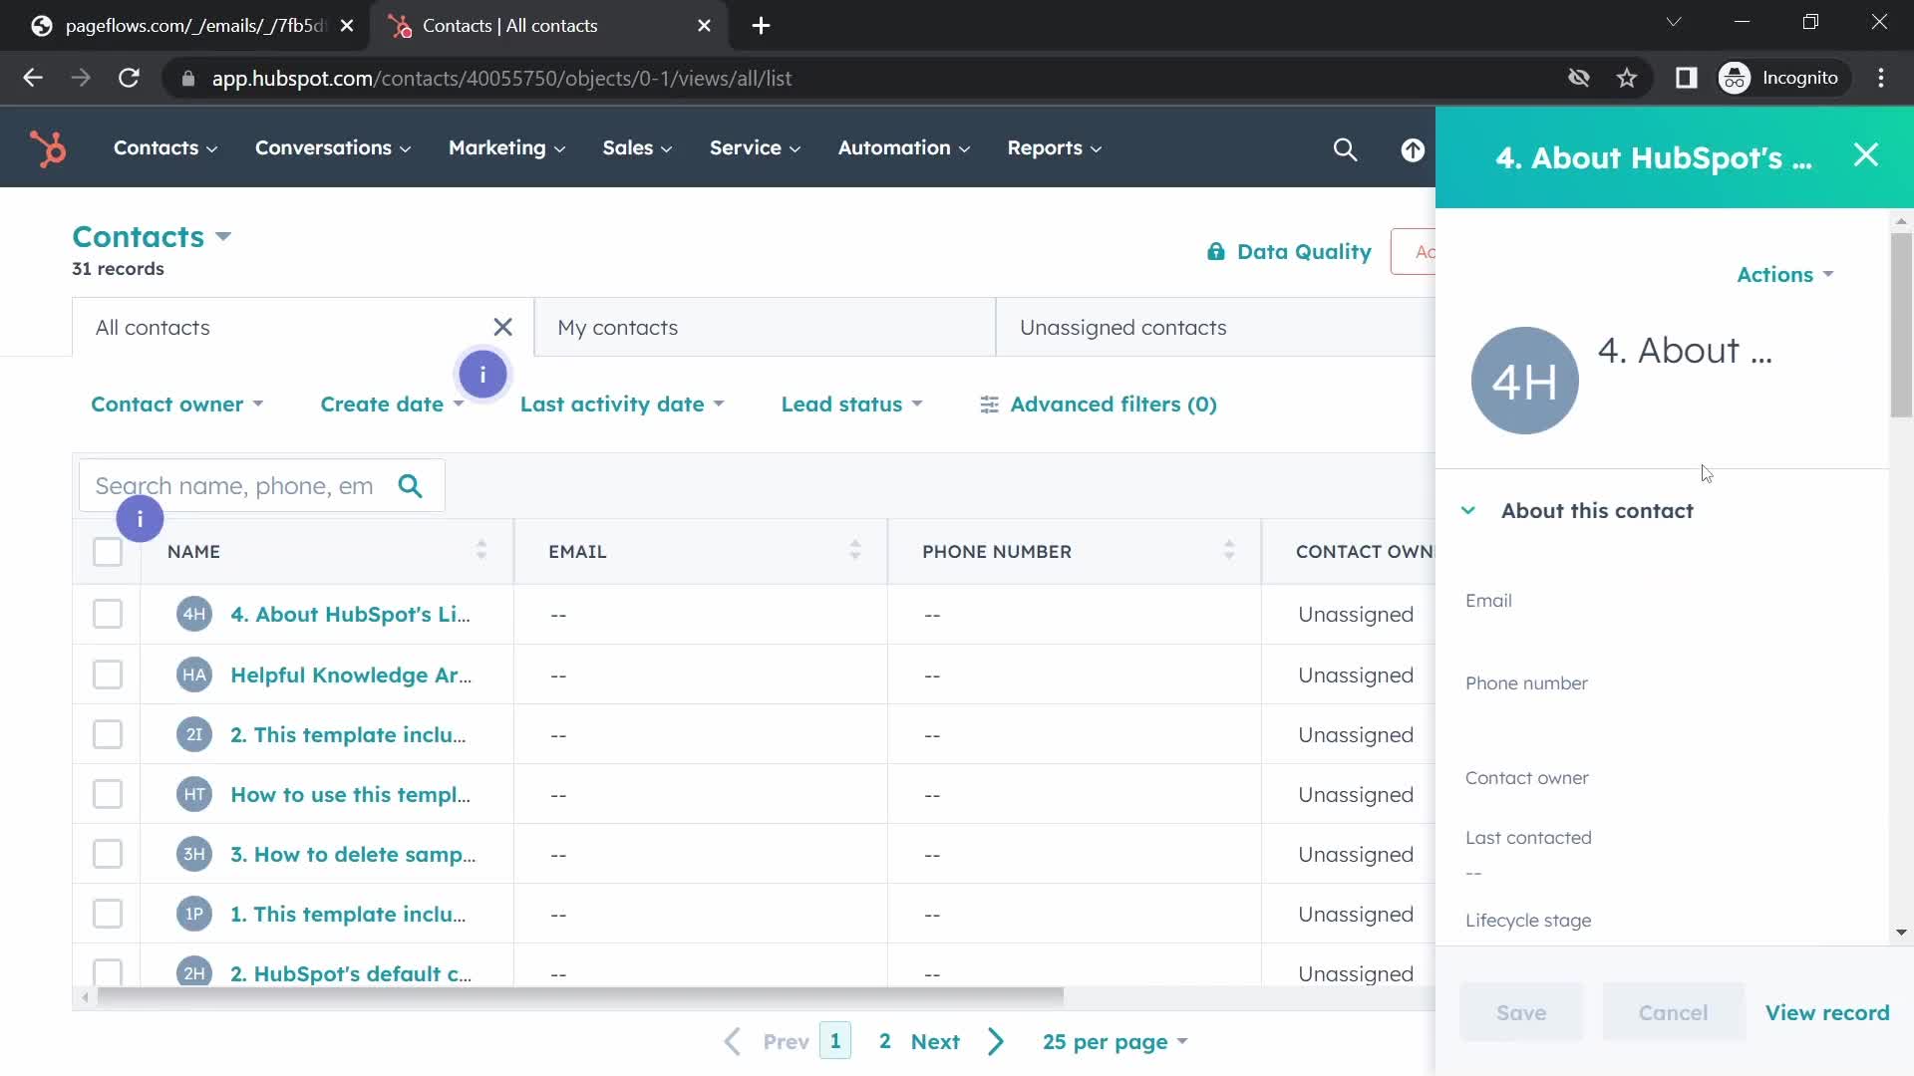Open the Contacts object dropdown title
The image size is (1914, 1076).
click(x=152, y=237)
